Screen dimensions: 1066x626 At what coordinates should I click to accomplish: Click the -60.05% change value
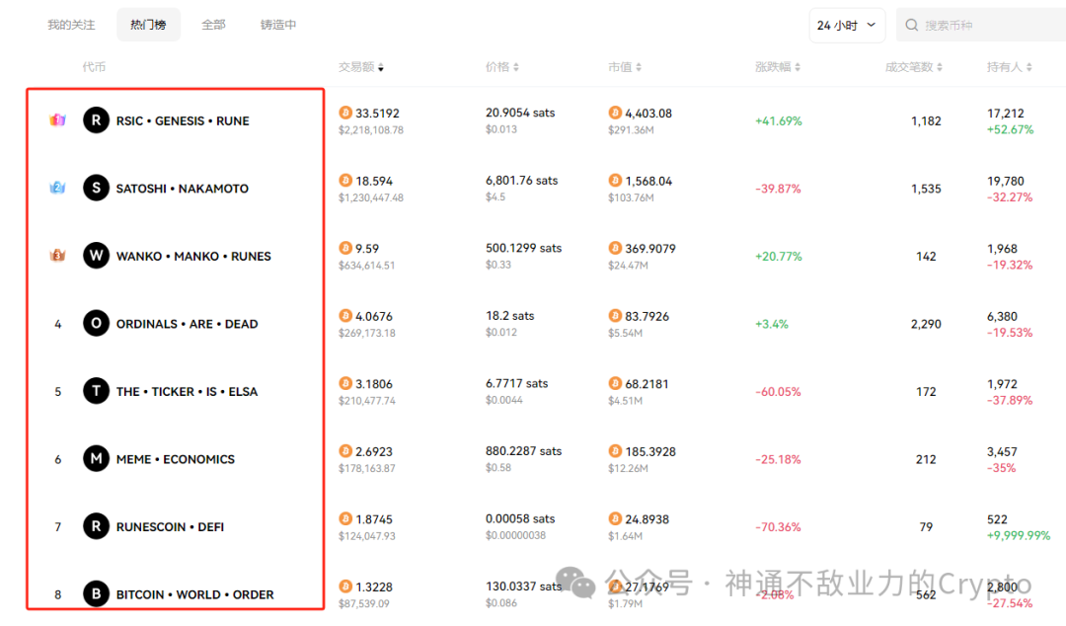(779, 392)
